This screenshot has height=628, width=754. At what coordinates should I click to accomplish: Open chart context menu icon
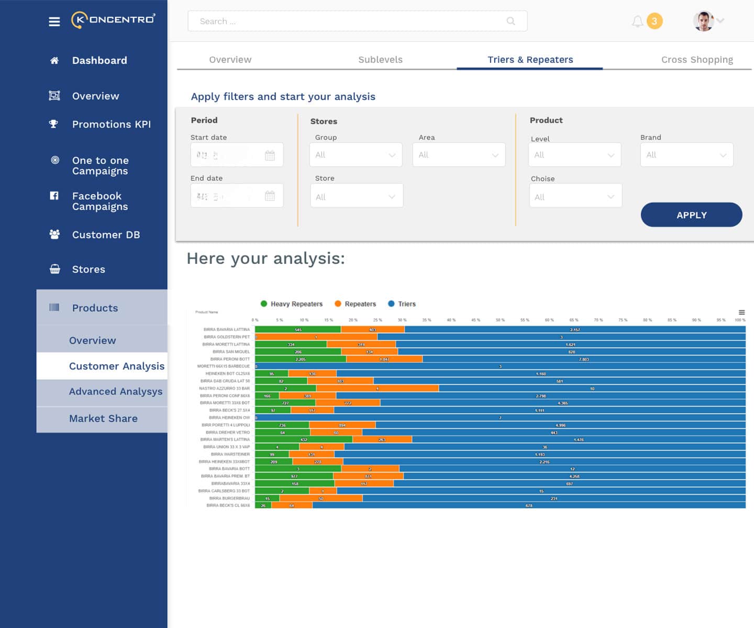point(741,312)
